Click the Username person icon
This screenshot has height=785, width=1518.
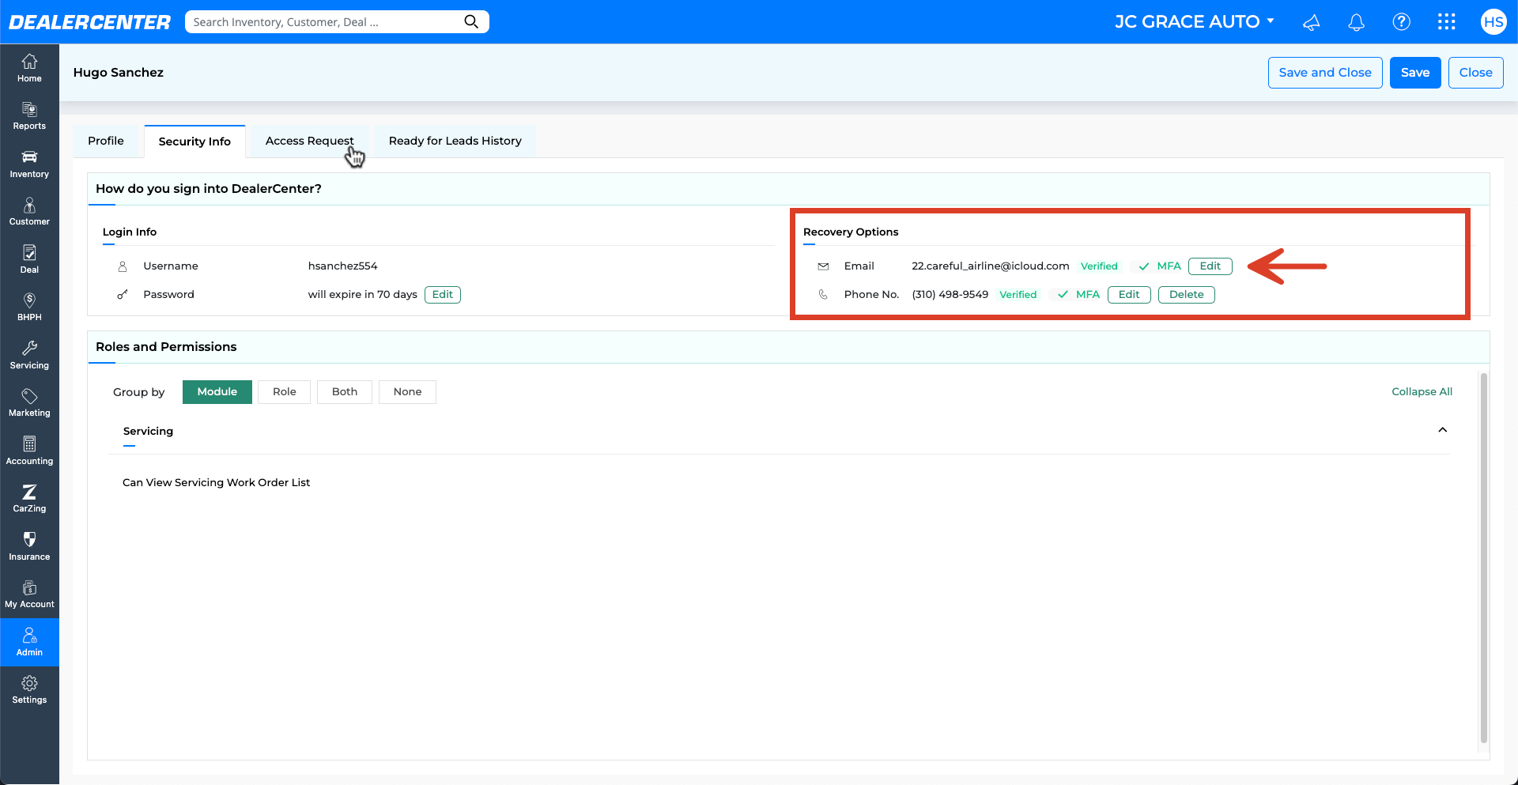click(x=123, y=266)
